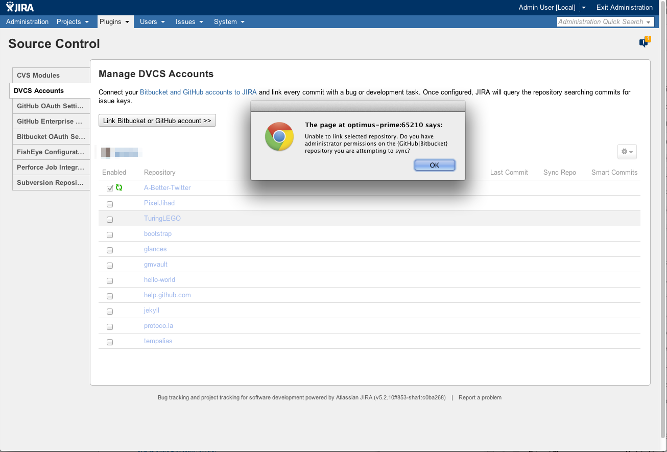Open the GitHub Enterprise tab
The image size is (667, 452).
click(51, 121)
